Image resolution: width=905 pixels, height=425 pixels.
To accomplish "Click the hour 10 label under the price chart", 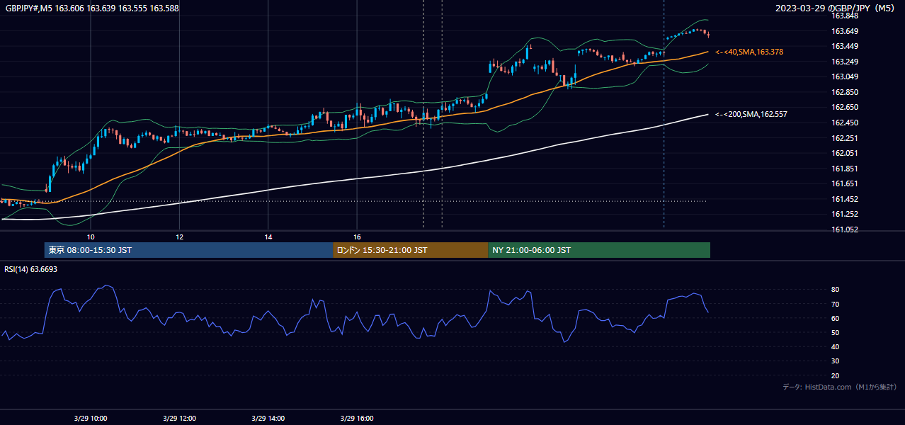I will [91, 237].
